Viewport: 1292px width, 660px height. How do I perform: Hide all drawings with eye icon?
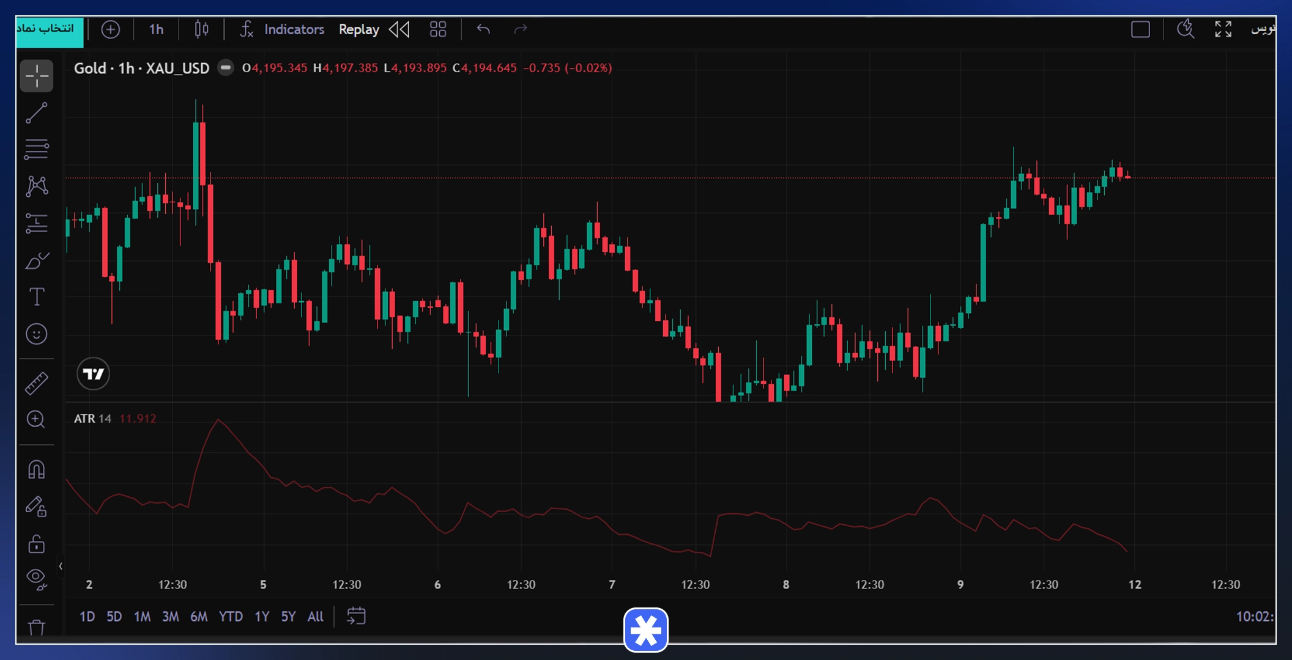[37, 579]
